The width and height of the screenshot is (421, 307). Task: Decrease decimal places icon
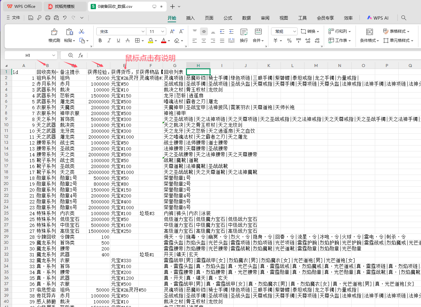[317, 41]
